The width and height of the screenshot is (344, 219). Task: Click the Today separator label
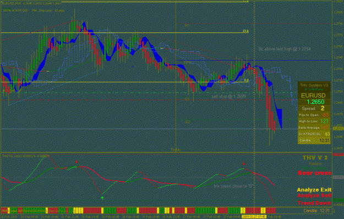176,150
